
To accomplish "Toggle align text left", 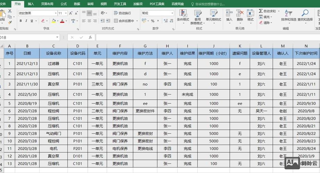I will [x=84, y=21].
